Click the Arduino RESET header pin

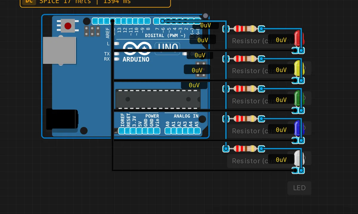point(128,131)
